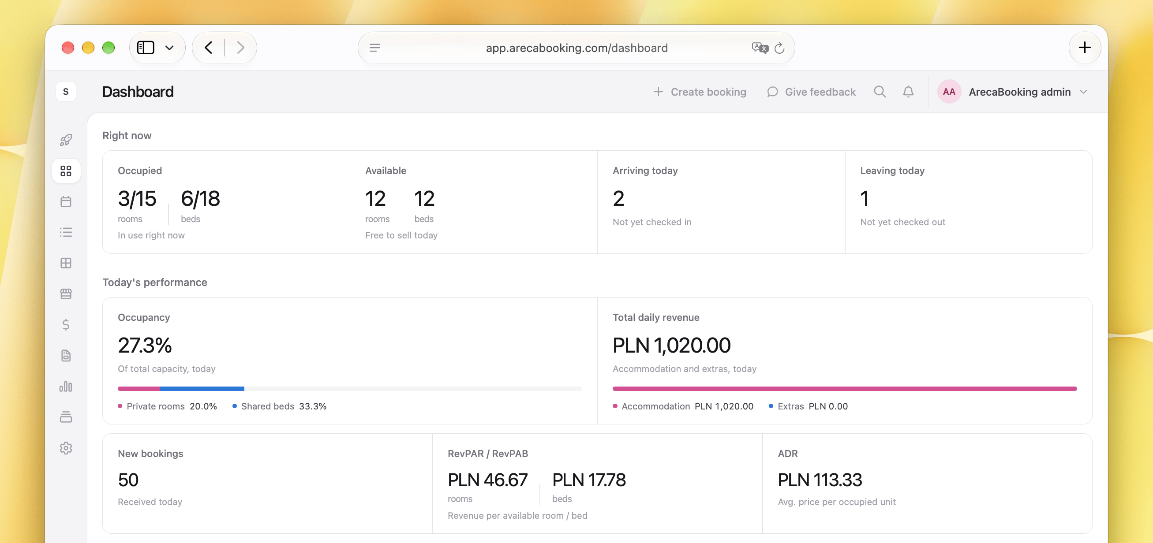The image size is (1153, 543).
Task: Click the Leaving today count 1
Action: click(x=864, y=198)
